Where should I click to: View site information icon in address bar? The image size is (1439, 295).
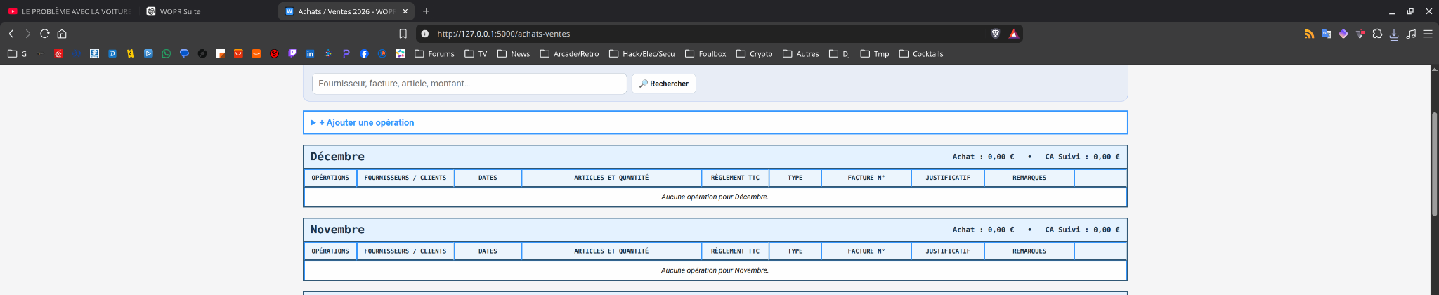click(424, 34)
